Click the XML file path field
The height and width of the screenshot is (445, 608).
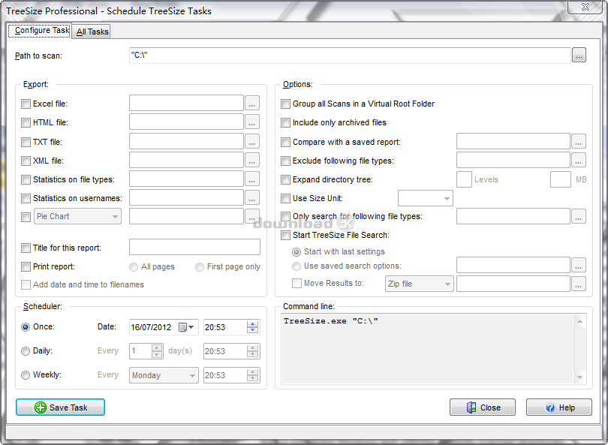[x=186, y=160]
